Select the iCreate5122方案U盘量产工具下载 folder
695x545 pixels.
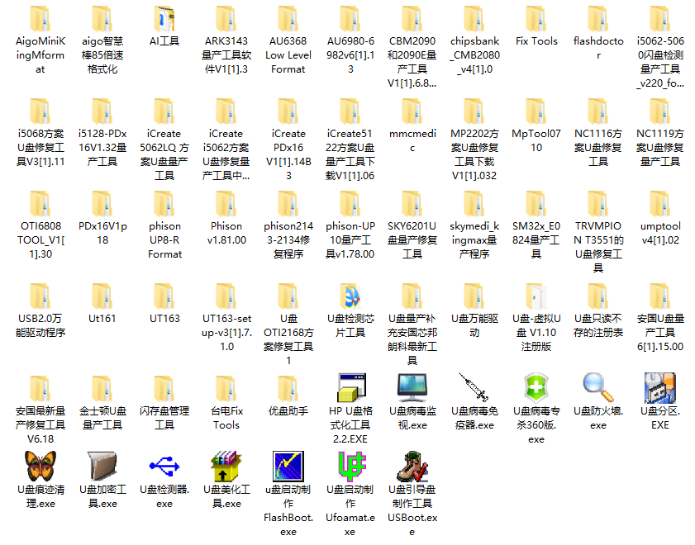point(350,111)
